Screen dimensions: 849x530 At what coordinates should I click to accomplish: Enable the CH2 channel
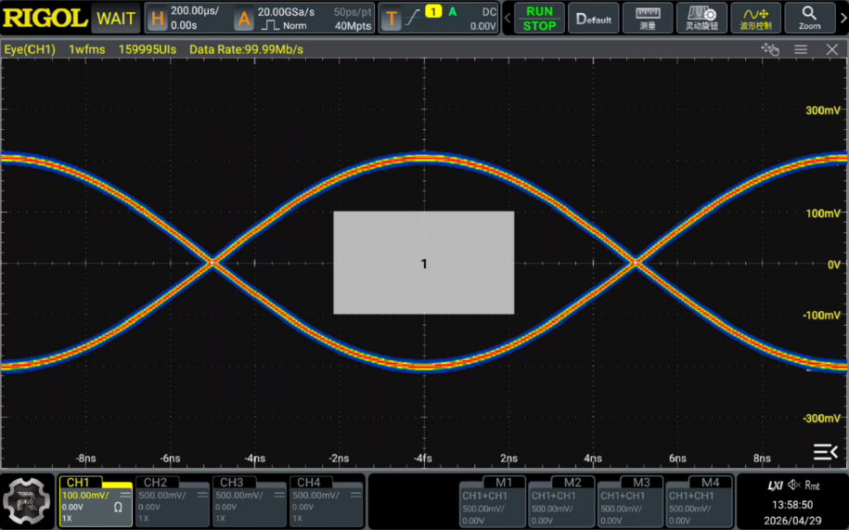click(173, 501)
